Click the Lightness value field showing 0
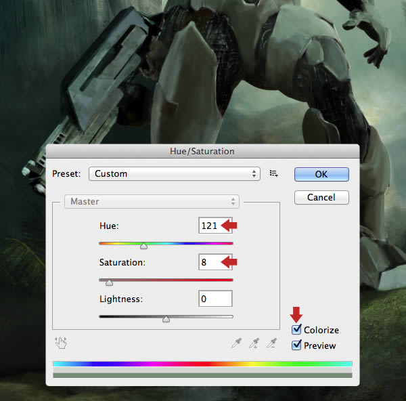The image size is (406, 401). [x=215, y=299]
